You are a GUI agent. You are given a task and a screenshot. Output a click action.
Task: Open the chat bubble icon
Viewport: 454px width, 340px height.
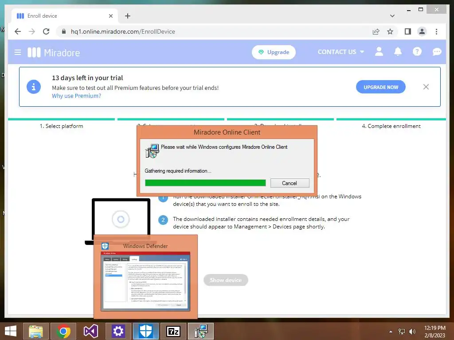(x=437, y=52)
